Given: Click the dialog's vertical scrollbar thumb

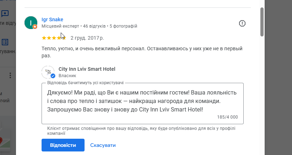Looking at the screenshot, I should click(x=262, y=21).
